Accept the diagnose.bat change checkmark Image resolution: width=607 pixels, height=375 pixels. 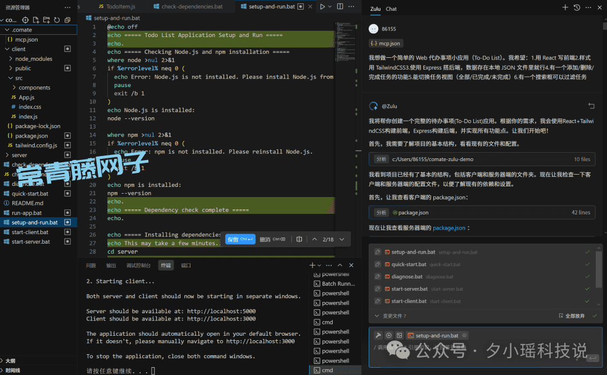tap(587, 276)
